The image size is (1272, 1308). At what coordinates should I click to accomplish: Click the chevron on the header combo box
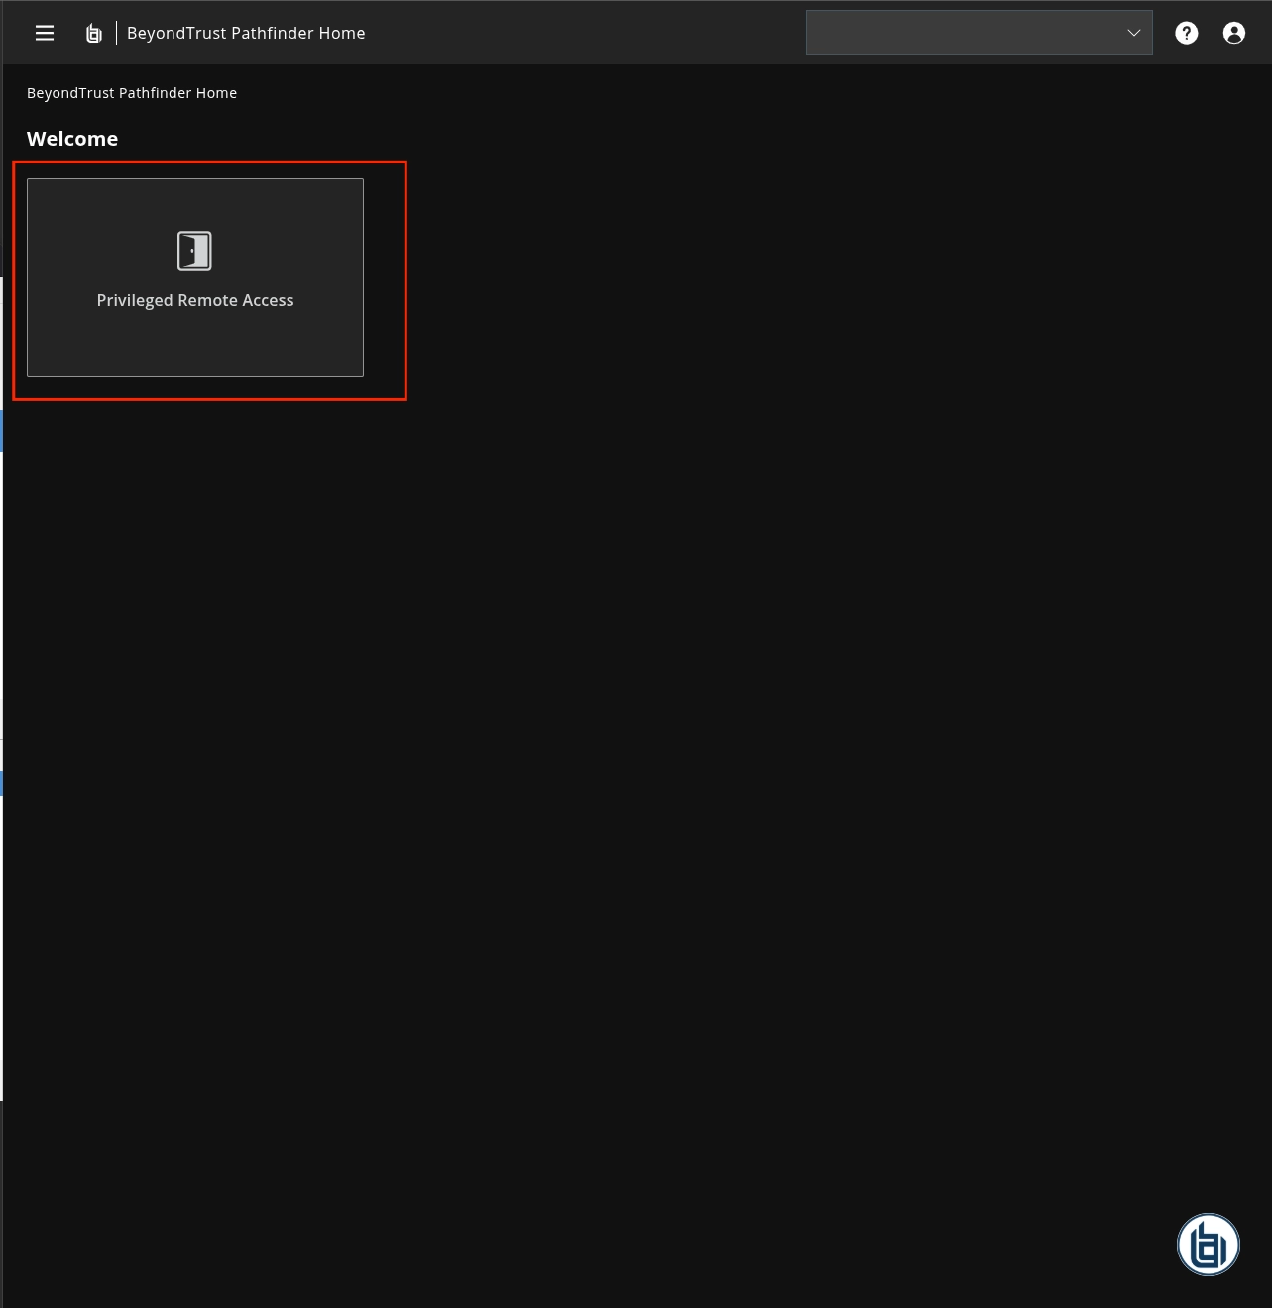[1133, 33]
